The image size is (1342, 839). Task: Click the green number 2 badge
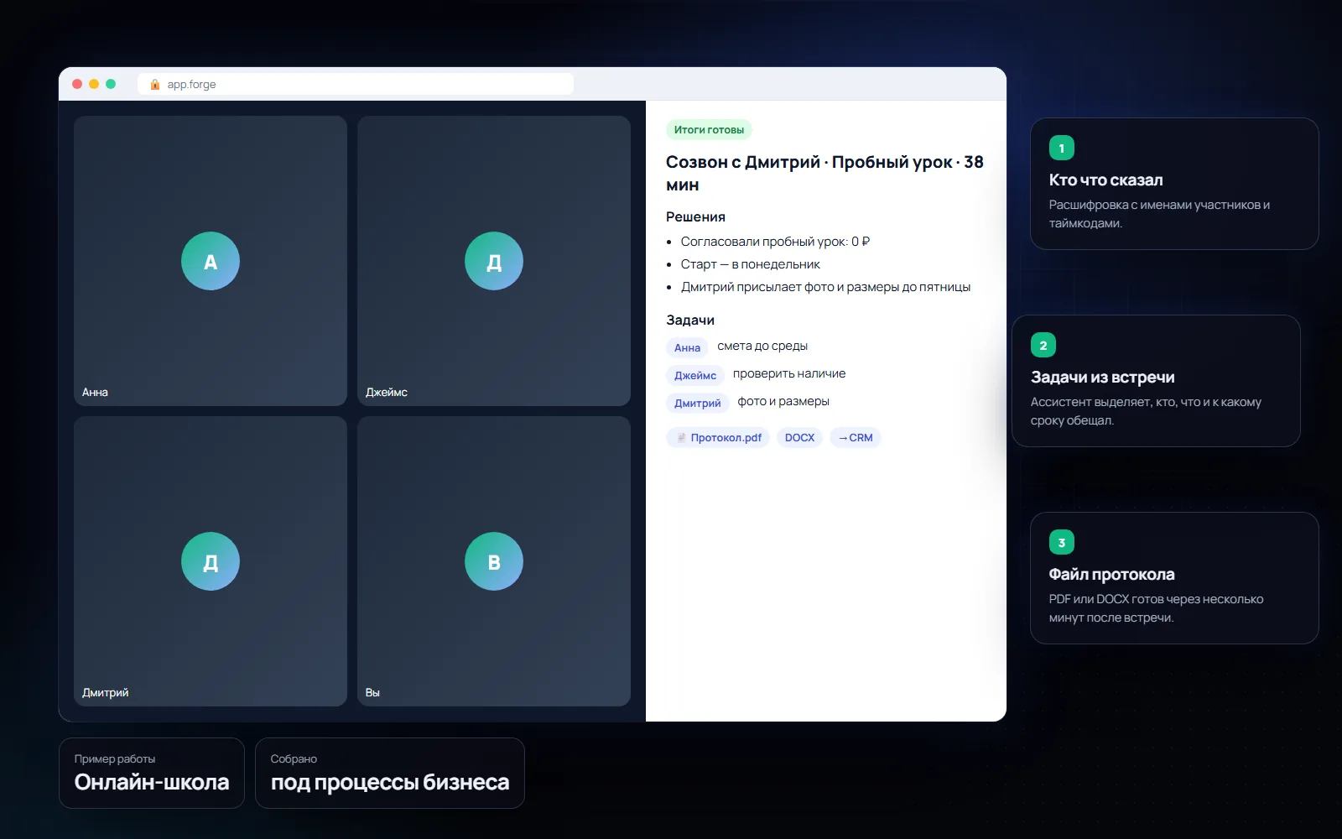click(1043, 345)
